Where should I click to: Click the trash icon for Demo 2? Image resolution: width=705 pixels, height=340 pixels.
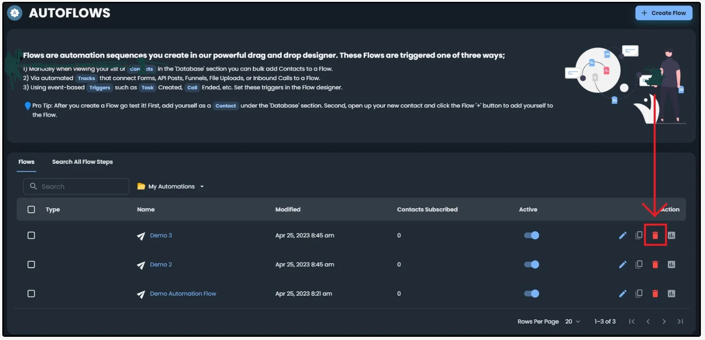tap(655, 264)
